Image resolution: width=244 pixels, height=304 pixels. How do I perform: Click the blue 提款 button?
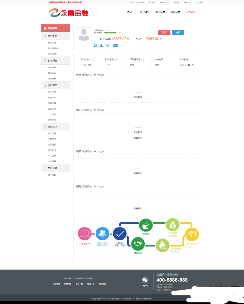click(x=178, y=32)
